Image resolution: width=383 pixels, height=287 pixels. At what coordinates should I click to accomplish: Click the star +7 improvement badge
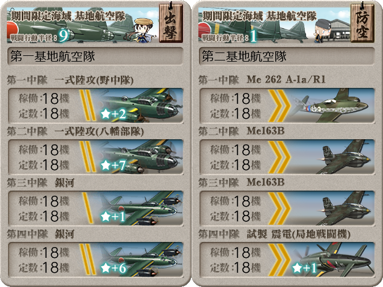113,165
